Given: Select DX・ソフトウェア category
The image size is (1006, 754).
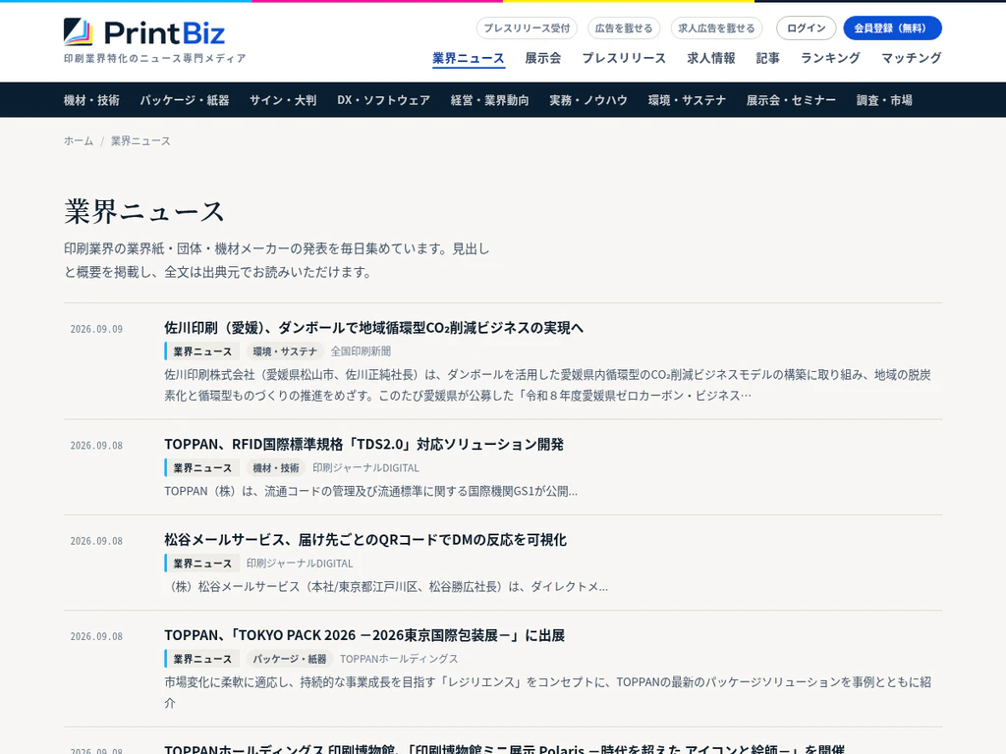Looking at the screenshot, I should (x=384, y=100).
